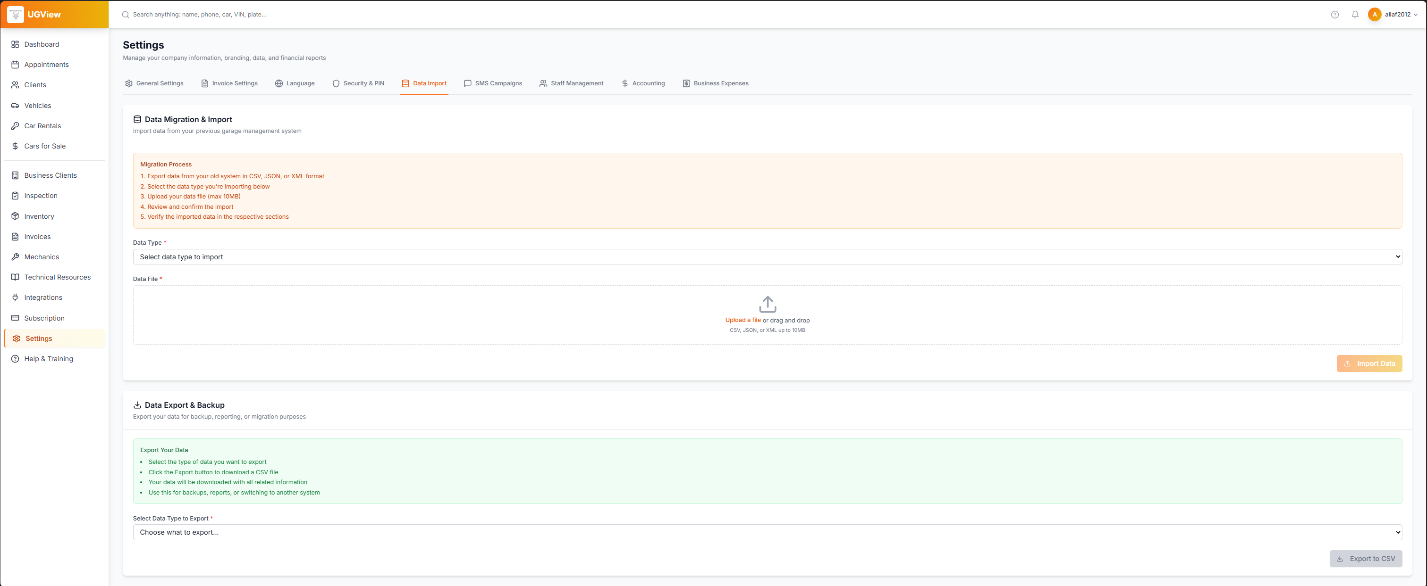Screen dimensions: 1427x586
Task: Click the search magnifier icon
Action: pos(126,15)
